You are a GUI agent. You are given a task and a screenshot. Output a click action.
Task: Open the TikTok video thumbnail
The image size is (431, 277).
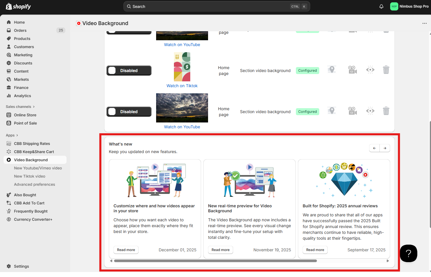pyautogui.click(x=182, y=67)
